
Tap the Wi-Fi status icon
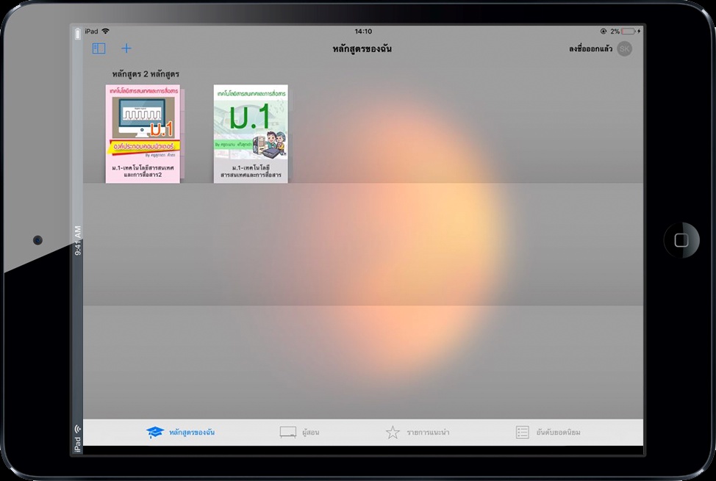coord(105,31)
